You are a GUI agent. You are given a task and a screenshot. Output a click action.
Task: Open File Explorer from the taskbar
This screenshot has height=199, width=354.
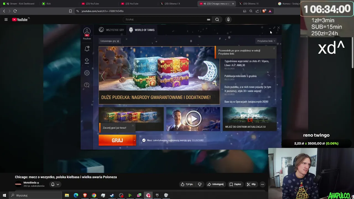(x=67, y=195)
